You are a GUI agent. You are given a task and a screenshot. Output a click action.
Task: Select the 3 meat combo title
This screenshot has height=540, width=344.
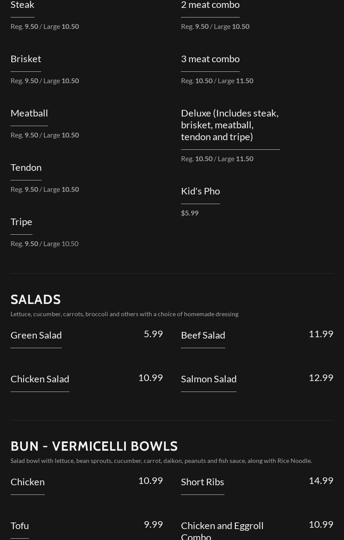(210, 59)
